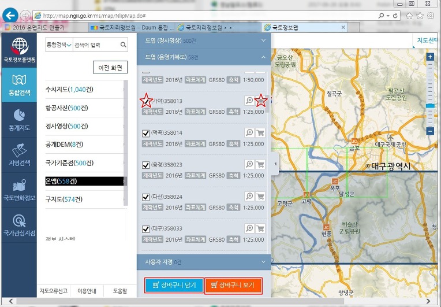Open the 통합검색 sidebar icon
This screenshot has height=307, width=441.
18,85
